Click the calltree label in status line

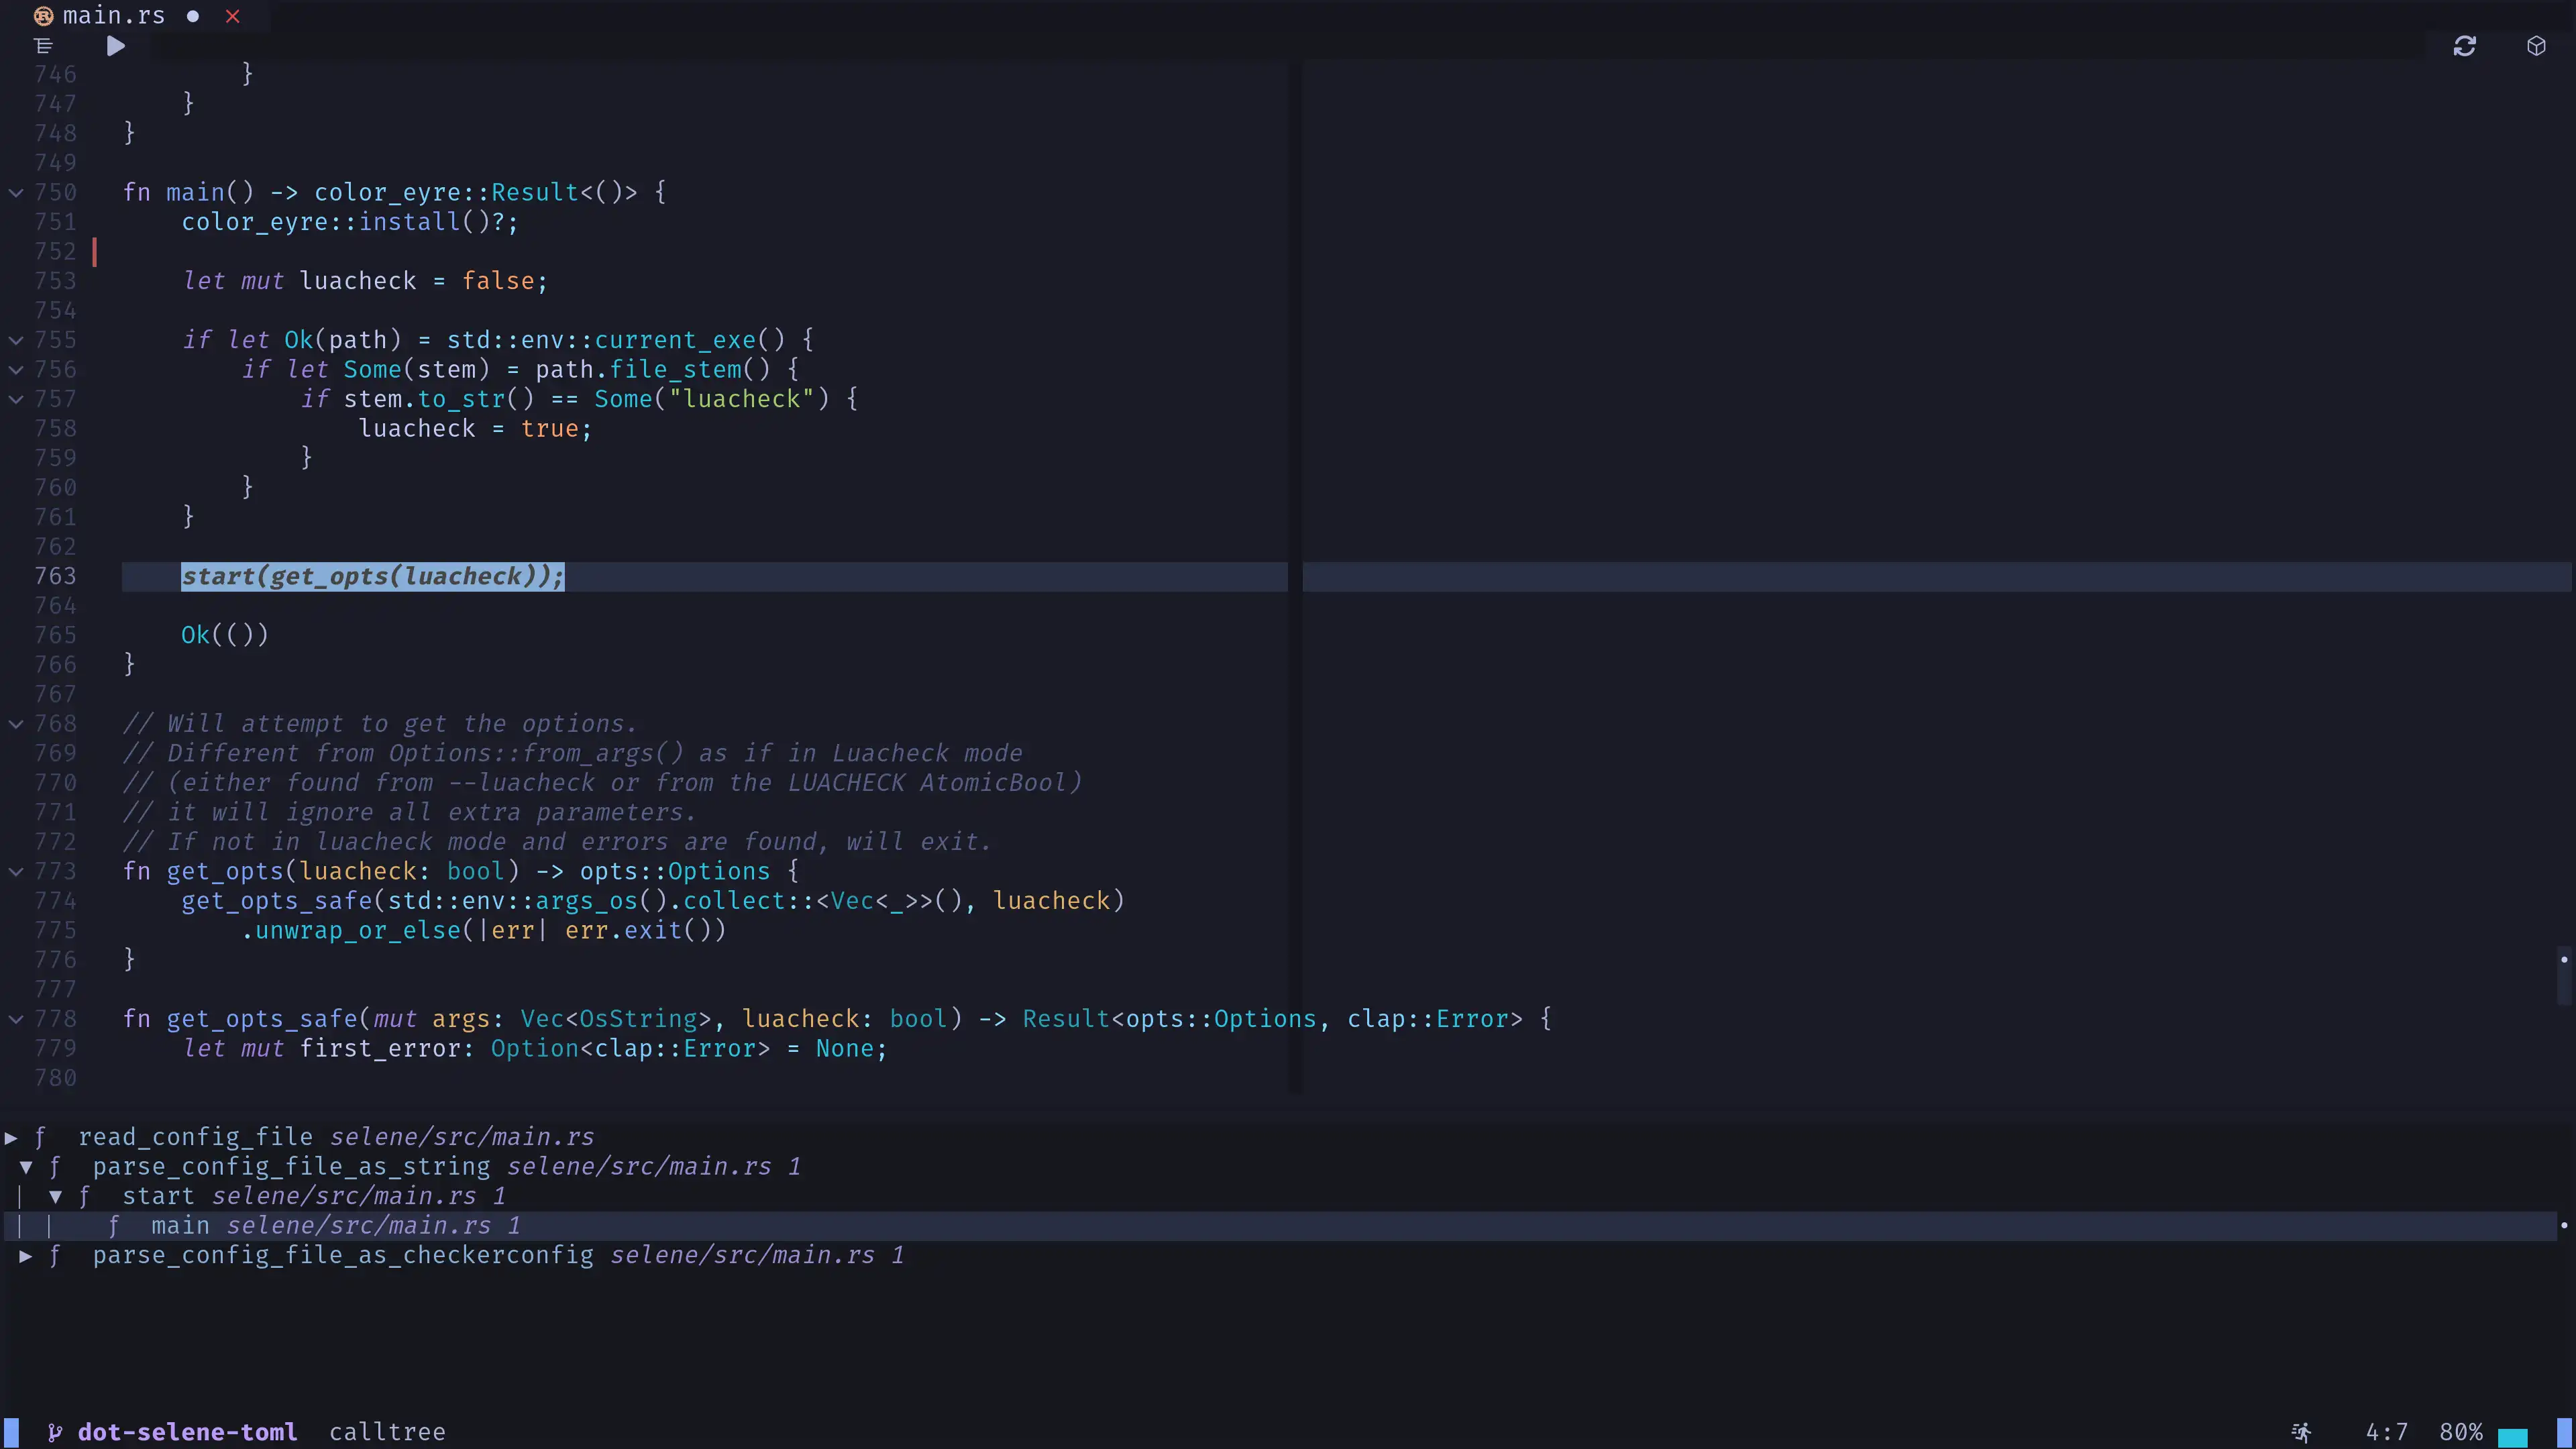tap(387, 1432)
